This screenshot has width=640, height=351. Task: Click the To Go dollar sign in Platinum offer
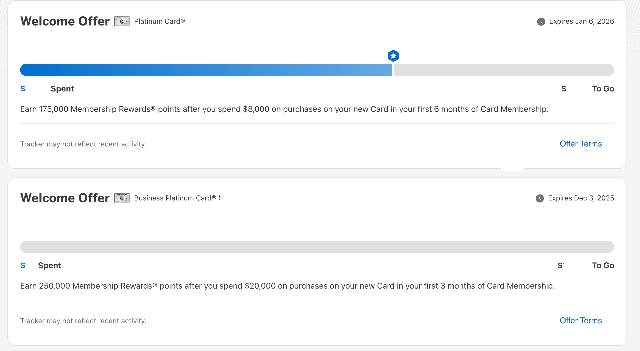pos(564,89)
